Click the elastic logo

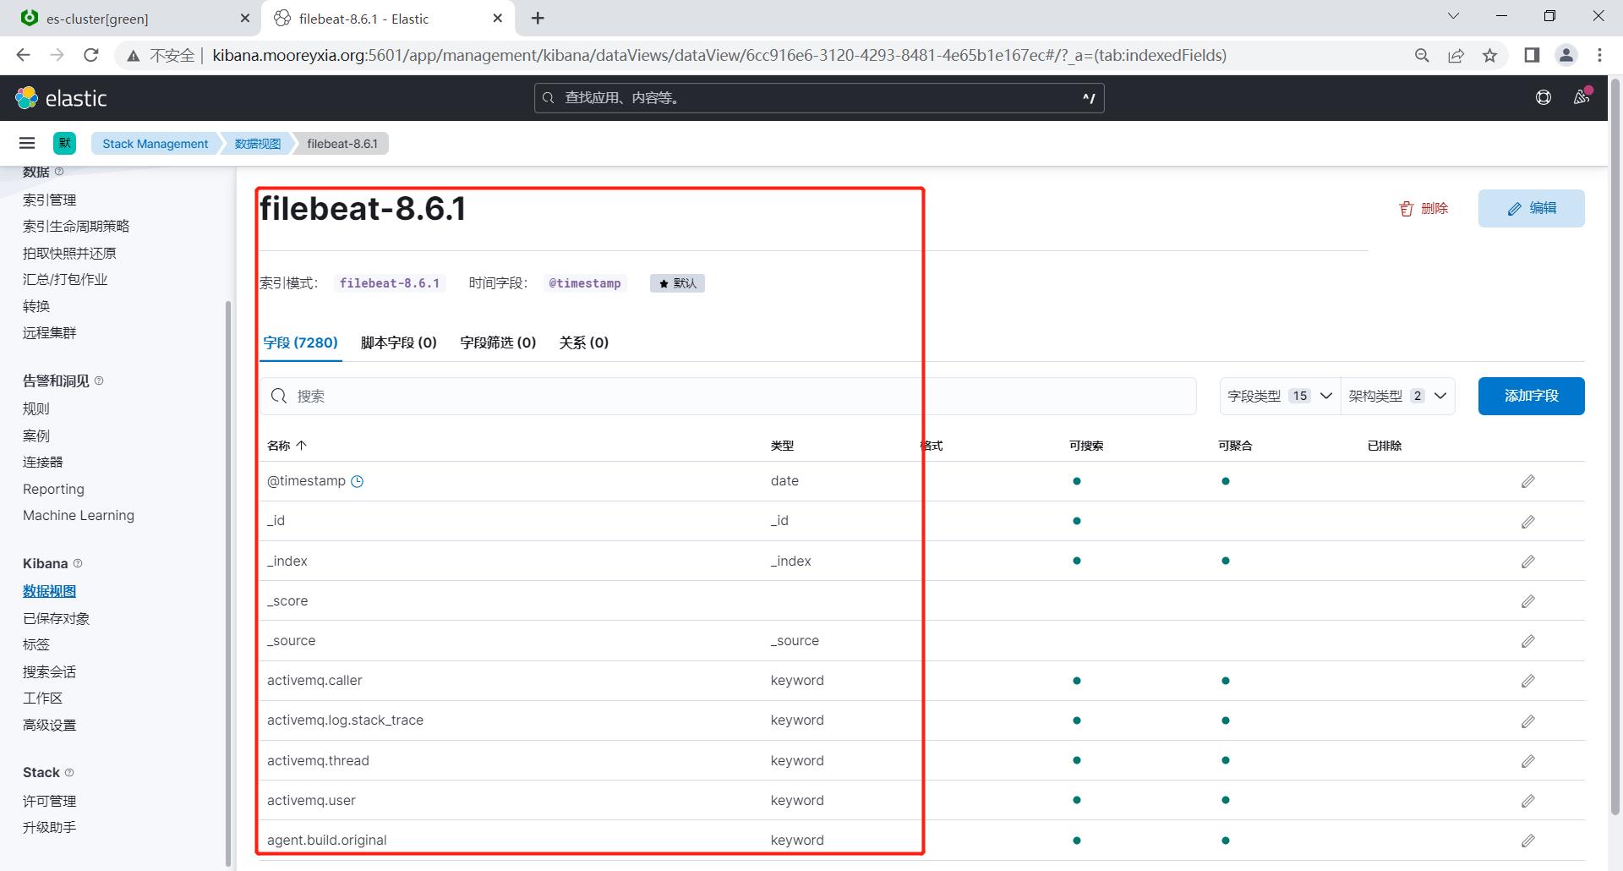coord(61,98)
